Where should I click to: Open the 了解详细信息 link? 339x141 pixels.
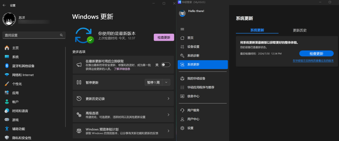point(122,69)
